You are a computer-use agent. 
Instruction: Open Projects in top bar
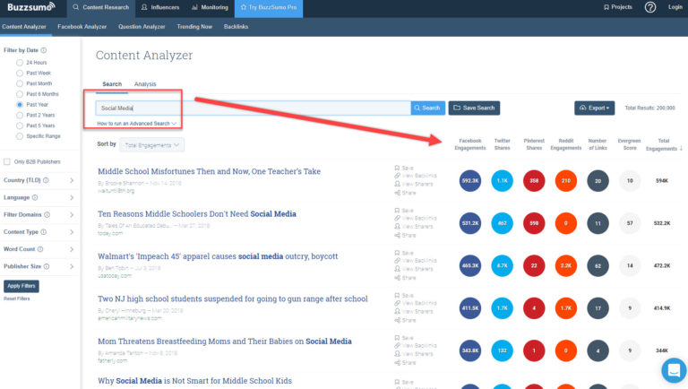[618, 7]
